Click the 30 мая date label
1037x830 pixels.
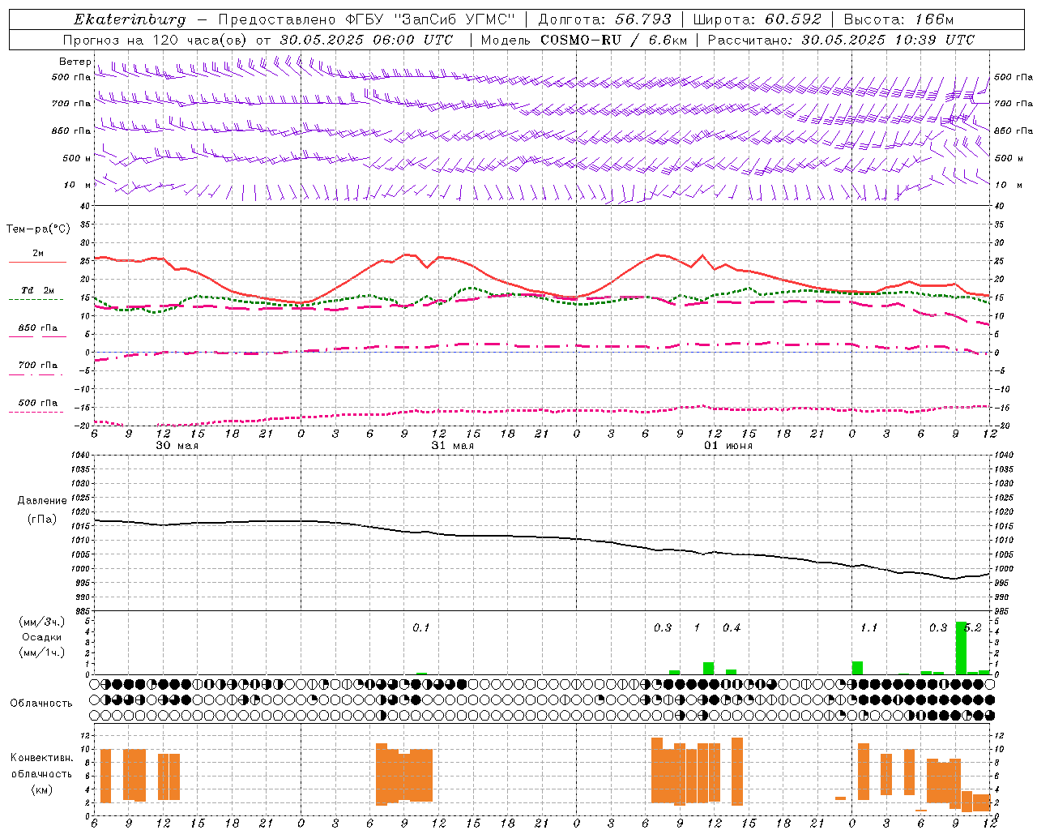tap(177, 445)
